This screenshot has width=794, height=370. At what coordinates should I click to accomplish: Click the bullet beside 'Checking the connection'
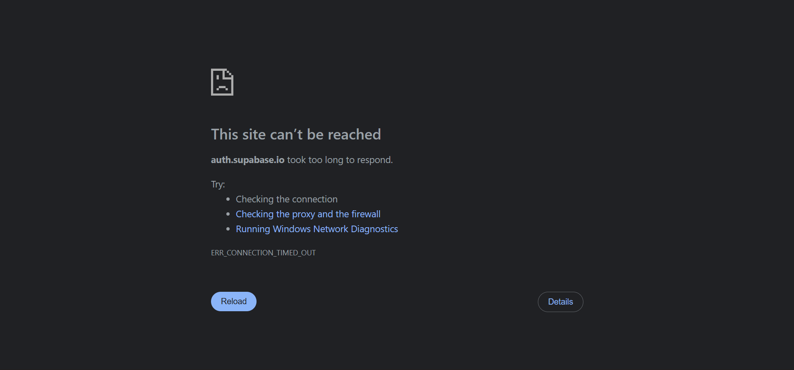[x=228, y=199]
